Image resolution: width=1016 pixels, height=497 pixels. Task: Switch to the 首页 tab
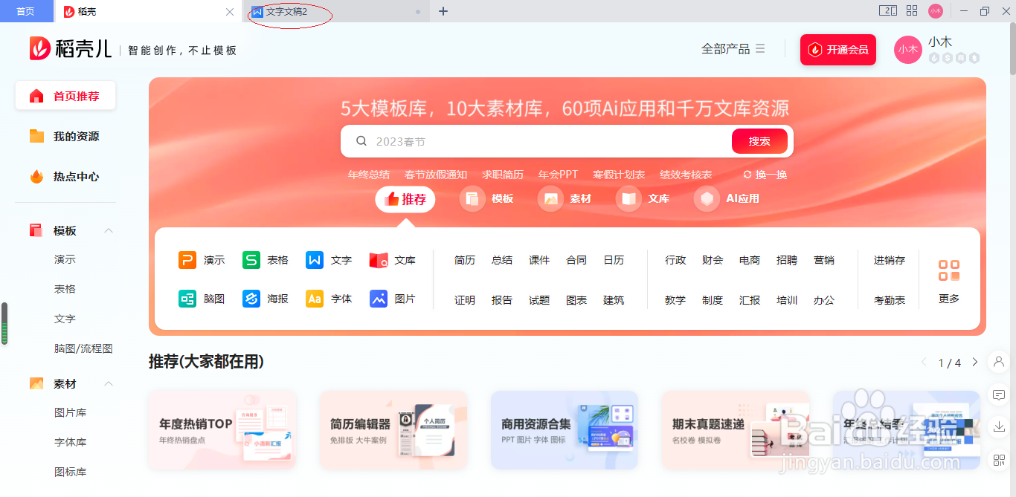pos(26,11)
